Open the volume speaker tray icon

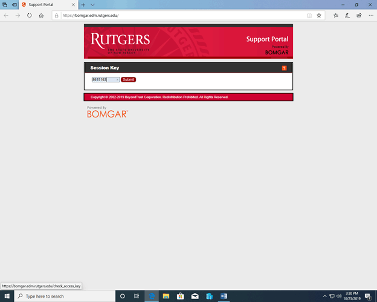(339, 296)
